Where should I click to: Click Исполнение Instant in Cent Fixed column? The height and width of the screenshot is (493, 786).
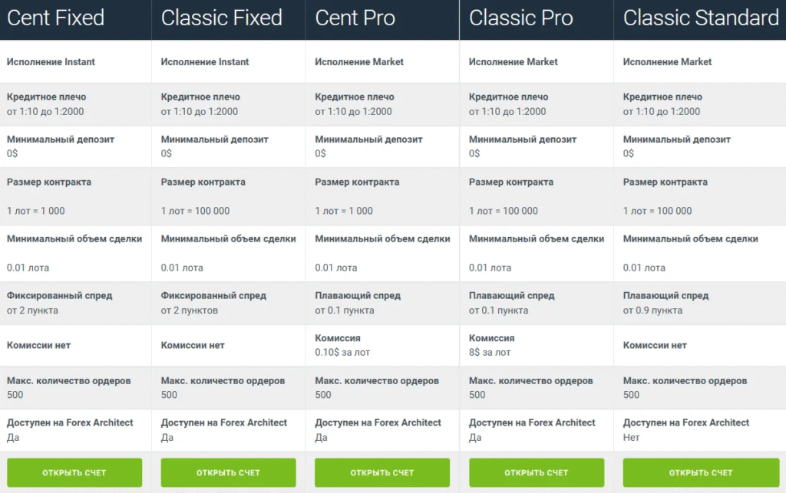(51, 61)
